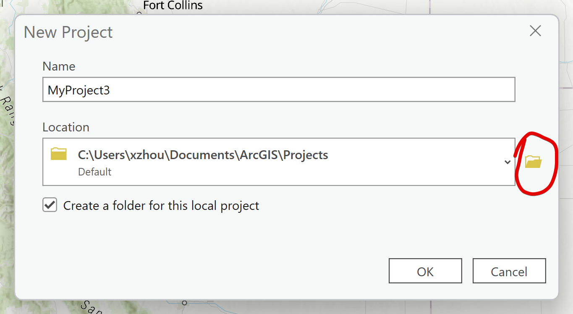573x314 pixels.
Task: Click the browse folder icon beside Location
Action: 534,162
